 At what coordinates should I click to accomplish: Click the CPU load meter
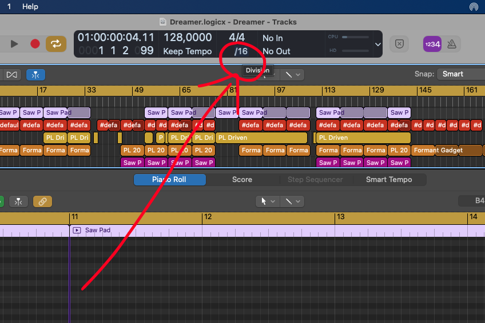pos(355,37)
